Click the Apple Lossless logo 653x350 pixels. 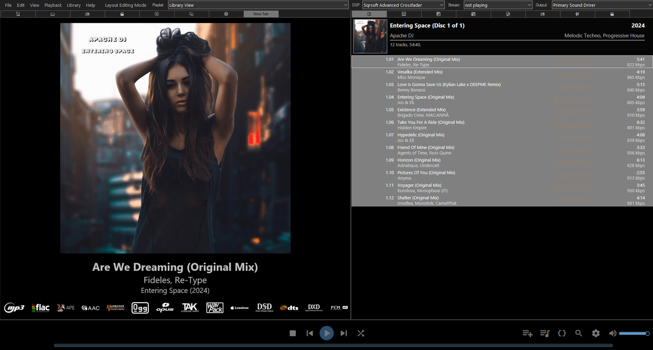[239, 308]
